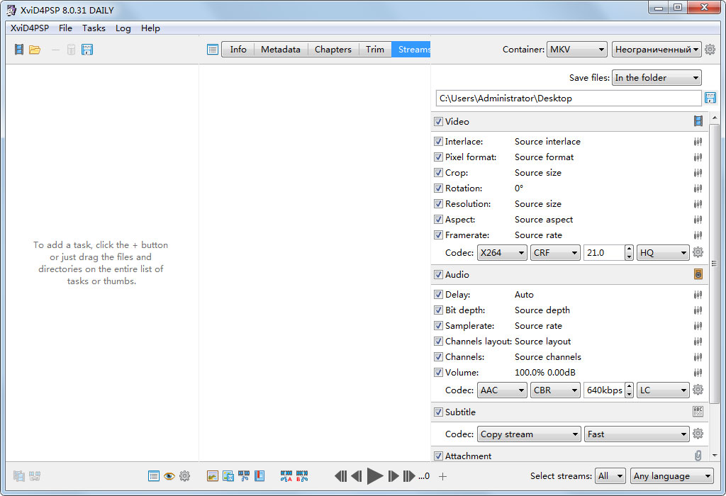This screenshot has height=496, width=726.
Task: Click the audio speaker icon
Action: pyautogui.click(x=698, y=275)
